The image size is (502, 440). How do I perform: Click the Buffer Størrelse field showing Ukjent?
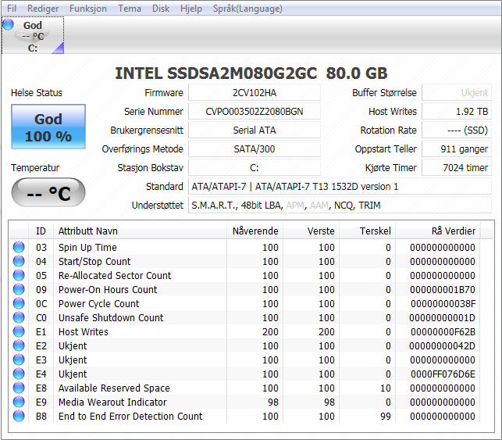(457, 93)
